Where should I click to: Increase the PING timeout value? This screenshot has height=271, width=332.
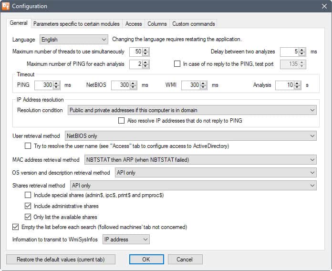(x=56, y=83)
